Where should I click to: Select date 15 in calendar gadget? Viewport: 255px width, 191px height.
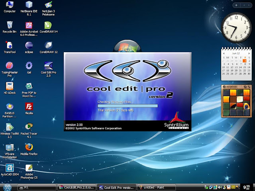[x=245, y=67]
